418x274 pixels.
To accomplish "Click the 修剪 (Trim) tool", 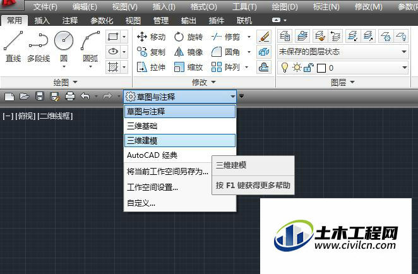I will pyautogui.click(x=225, y=37).
